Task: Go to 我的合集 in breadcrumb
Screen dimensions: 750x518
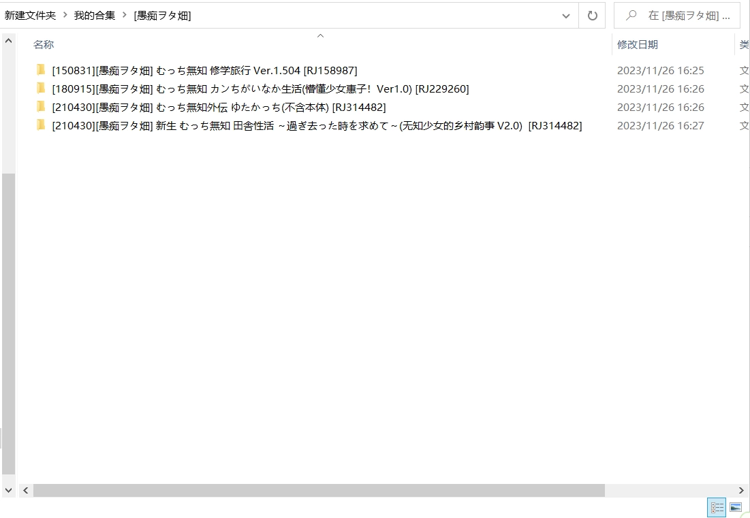Action: coord(95,15)
